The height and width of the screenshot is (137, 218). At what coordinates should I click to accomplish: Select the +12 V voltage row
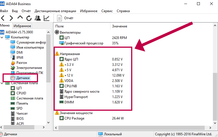92,75
